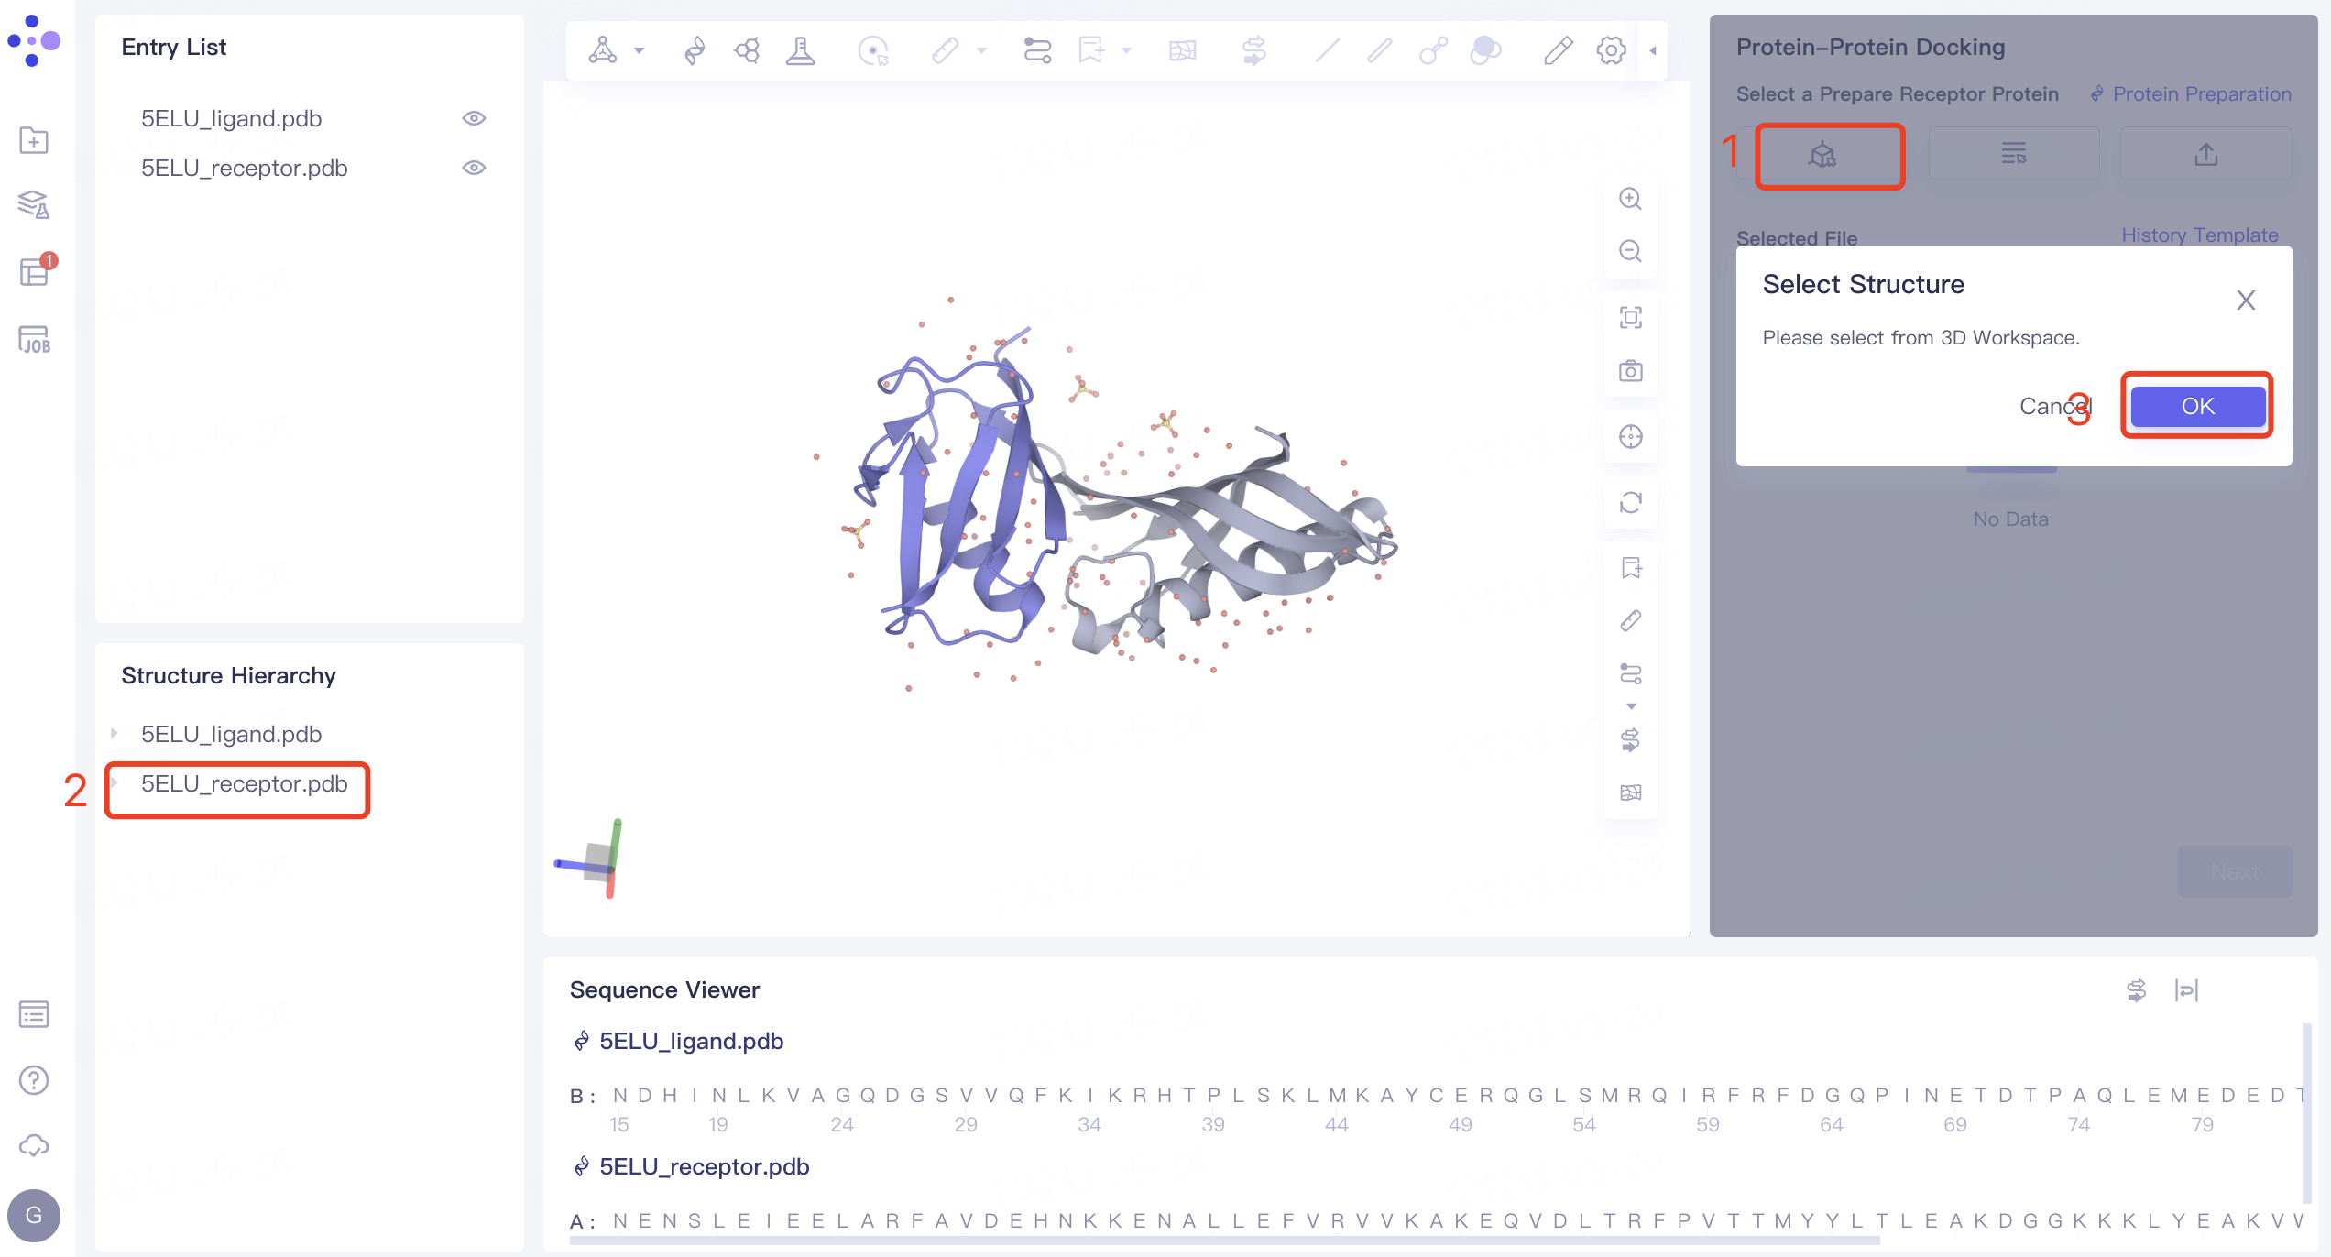Open the toolbar settings gear
Image resolution: width=2331 pixels, height=1257 pixels.
pyautogui.click(x=1610, y=50)
